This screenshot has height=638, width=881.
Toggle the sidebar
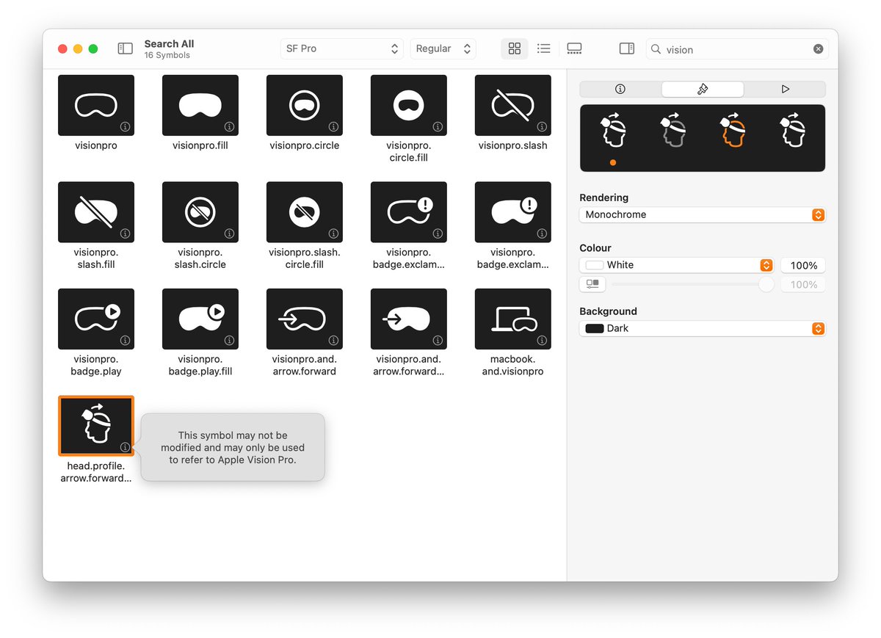[126, 48]
